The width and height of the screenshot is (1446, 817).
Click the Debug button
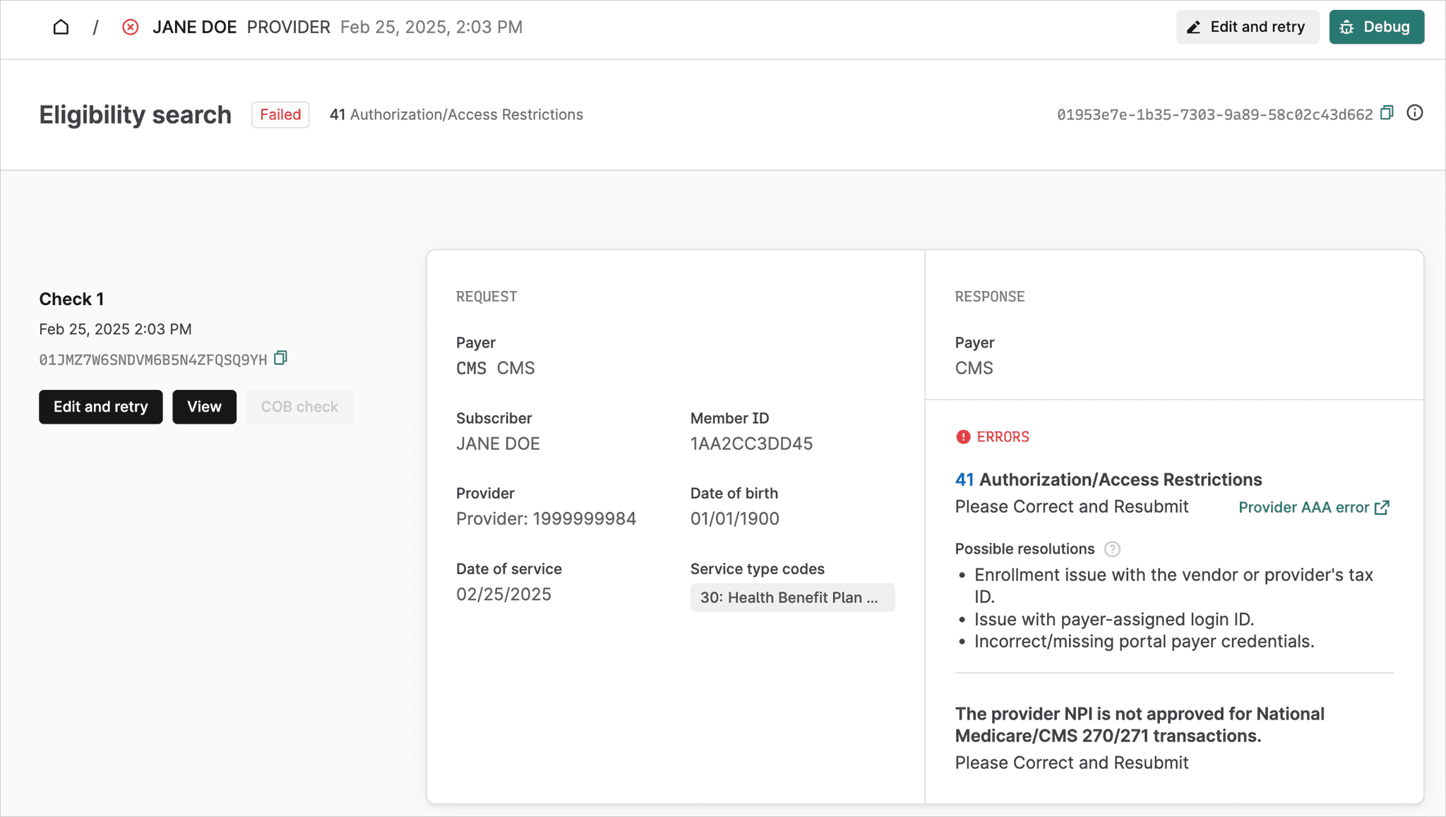[x=1376, y=26]
